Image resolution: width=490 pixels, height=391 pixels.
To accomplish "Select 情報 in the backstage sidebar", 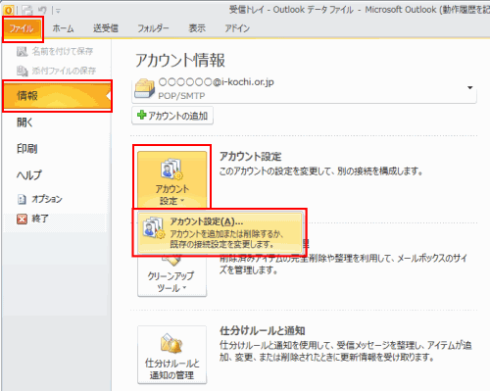I will point(57,96).
